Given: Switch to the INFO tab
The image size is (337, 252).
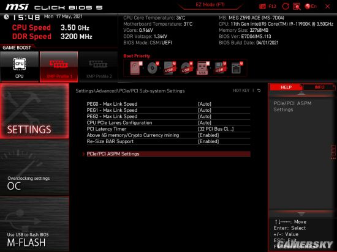Looking at the screenshot, I should point(319,87).
